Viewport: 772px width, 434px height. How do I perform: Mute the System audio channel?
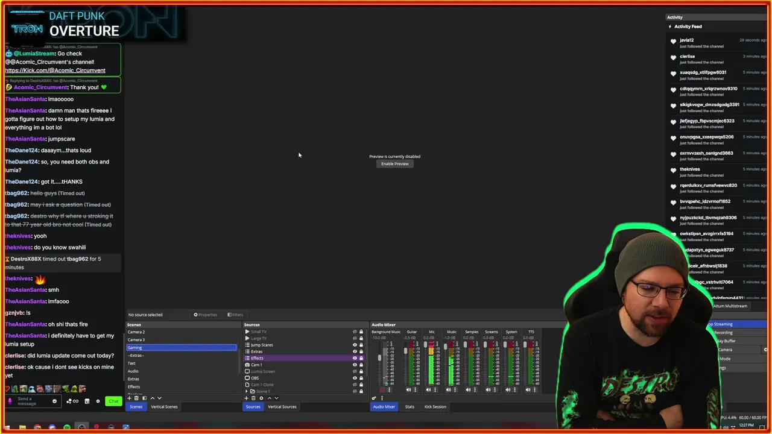(508, 389)
